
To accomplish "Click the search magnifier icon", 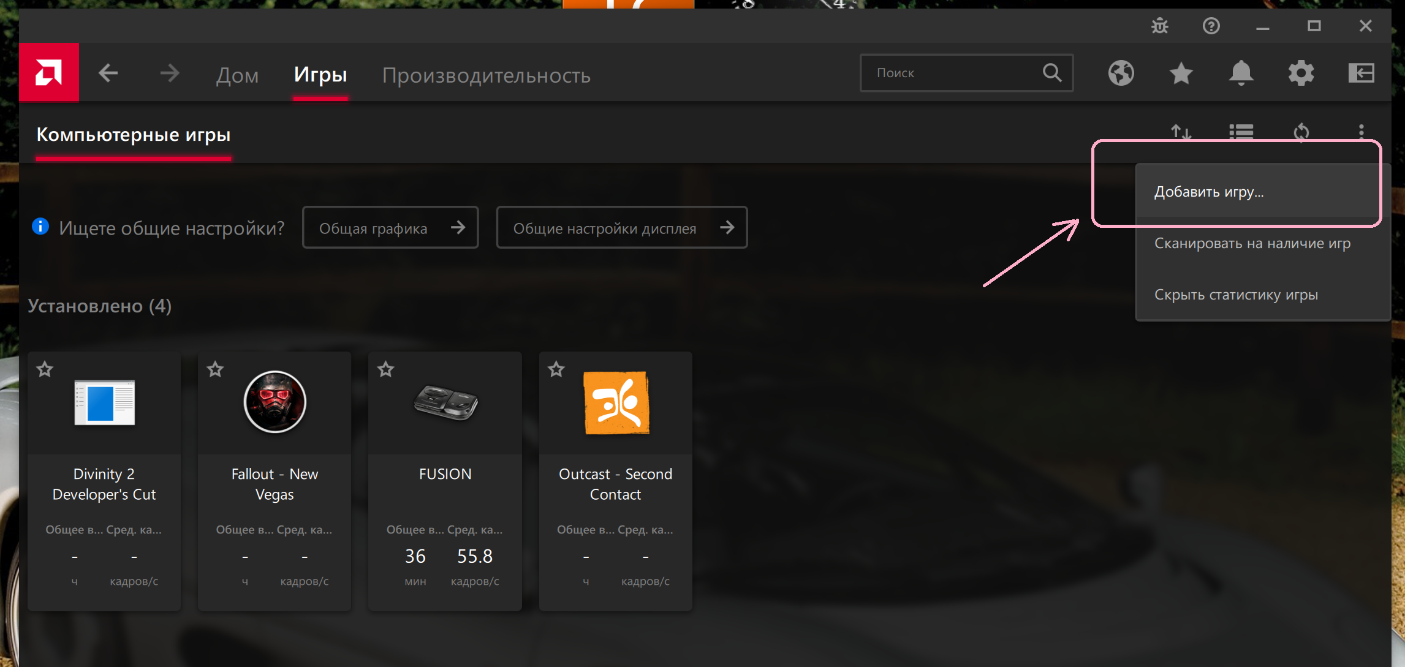I will coord(1052,73).
